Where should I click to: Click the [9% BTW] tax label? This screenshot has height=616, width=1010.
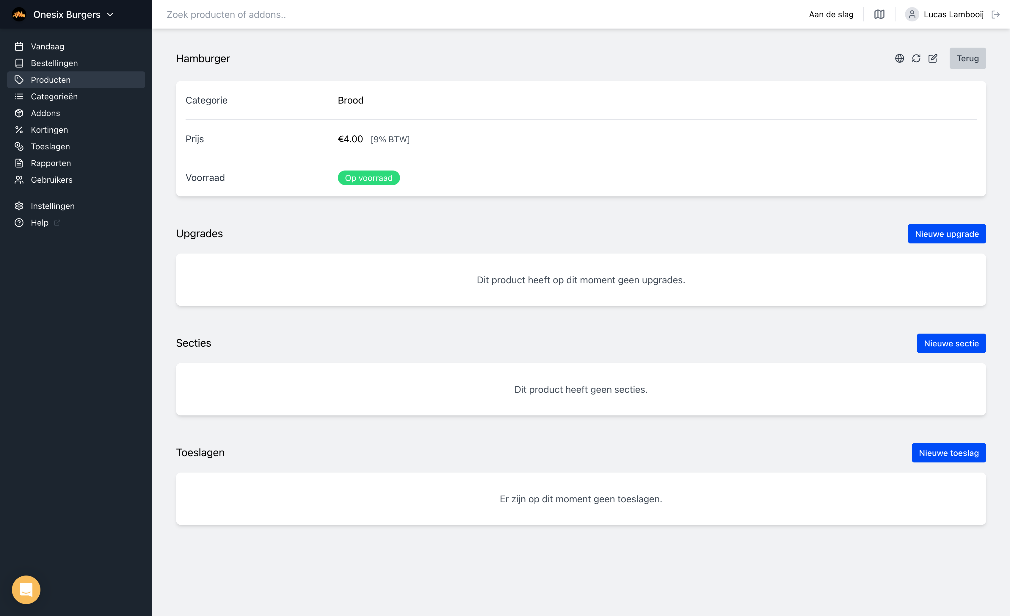tap(390, 140)
